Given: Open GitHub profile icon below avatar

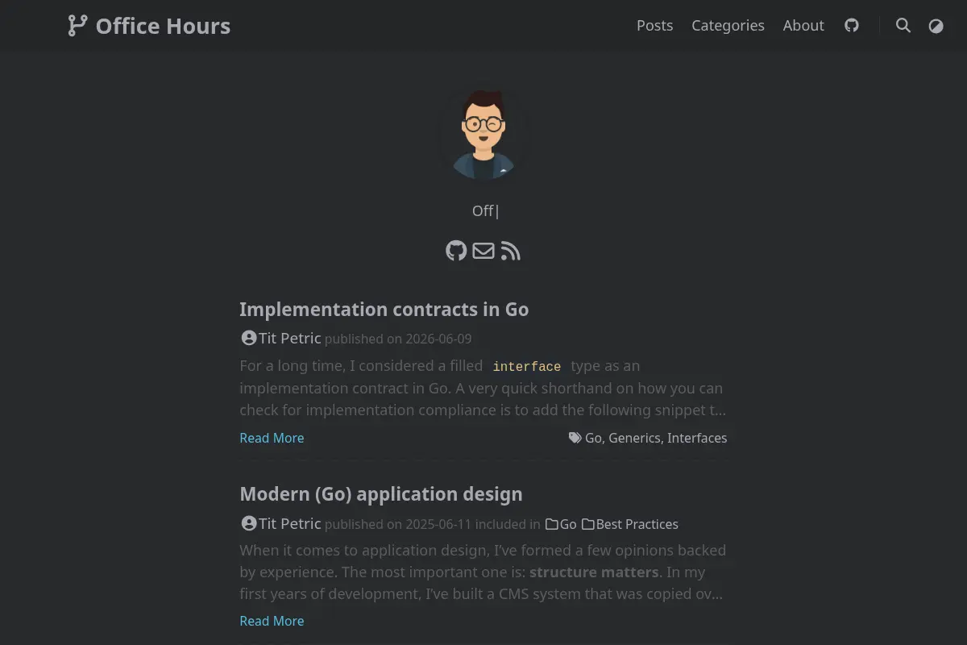Looking at the screenshot, I should click(x=456, y=251).
